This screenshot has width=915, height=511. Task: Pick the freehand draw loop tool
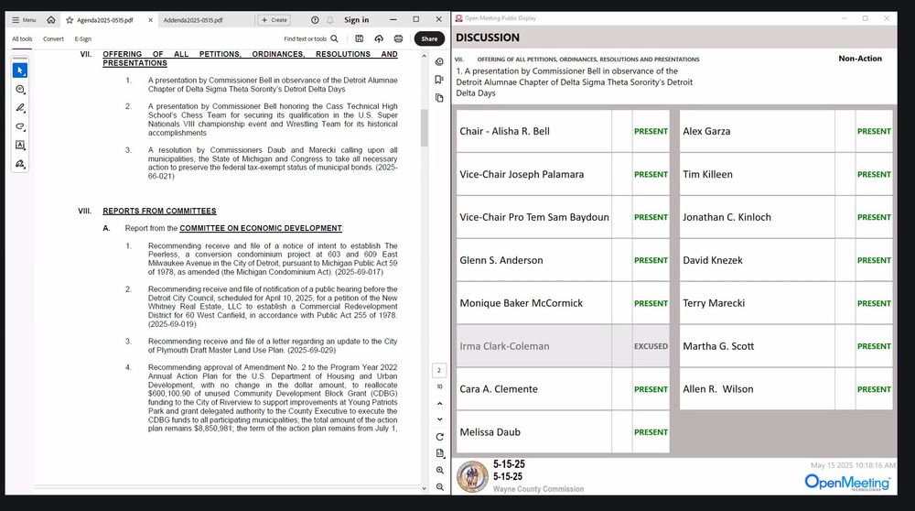[20, 126]
